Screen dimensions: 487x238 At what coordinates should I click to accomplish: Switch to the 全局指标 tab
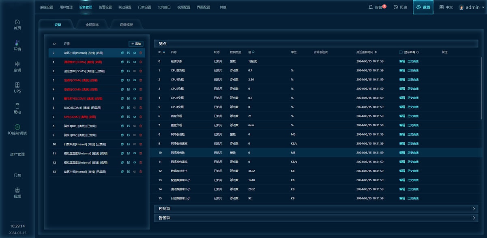point(92,25)
